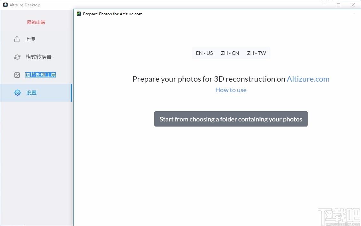Switch language to EN - US
This screenshot has height=226, width=361.
click(x=204, y=53)
